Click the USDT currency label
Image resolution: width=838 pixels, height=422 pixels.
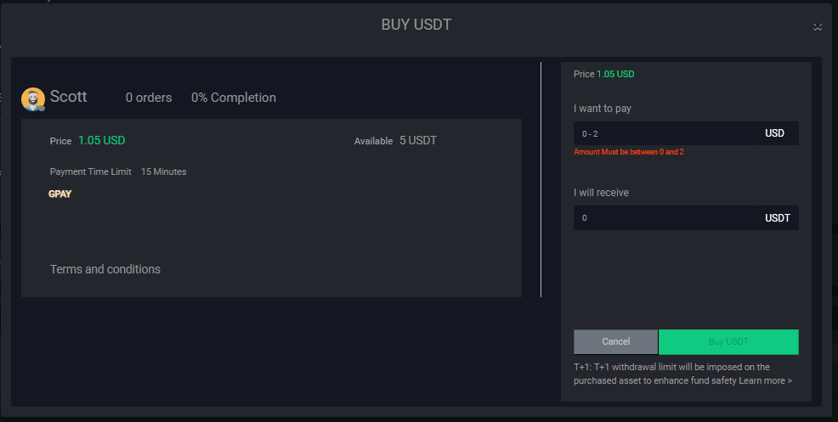coord(777,218)
